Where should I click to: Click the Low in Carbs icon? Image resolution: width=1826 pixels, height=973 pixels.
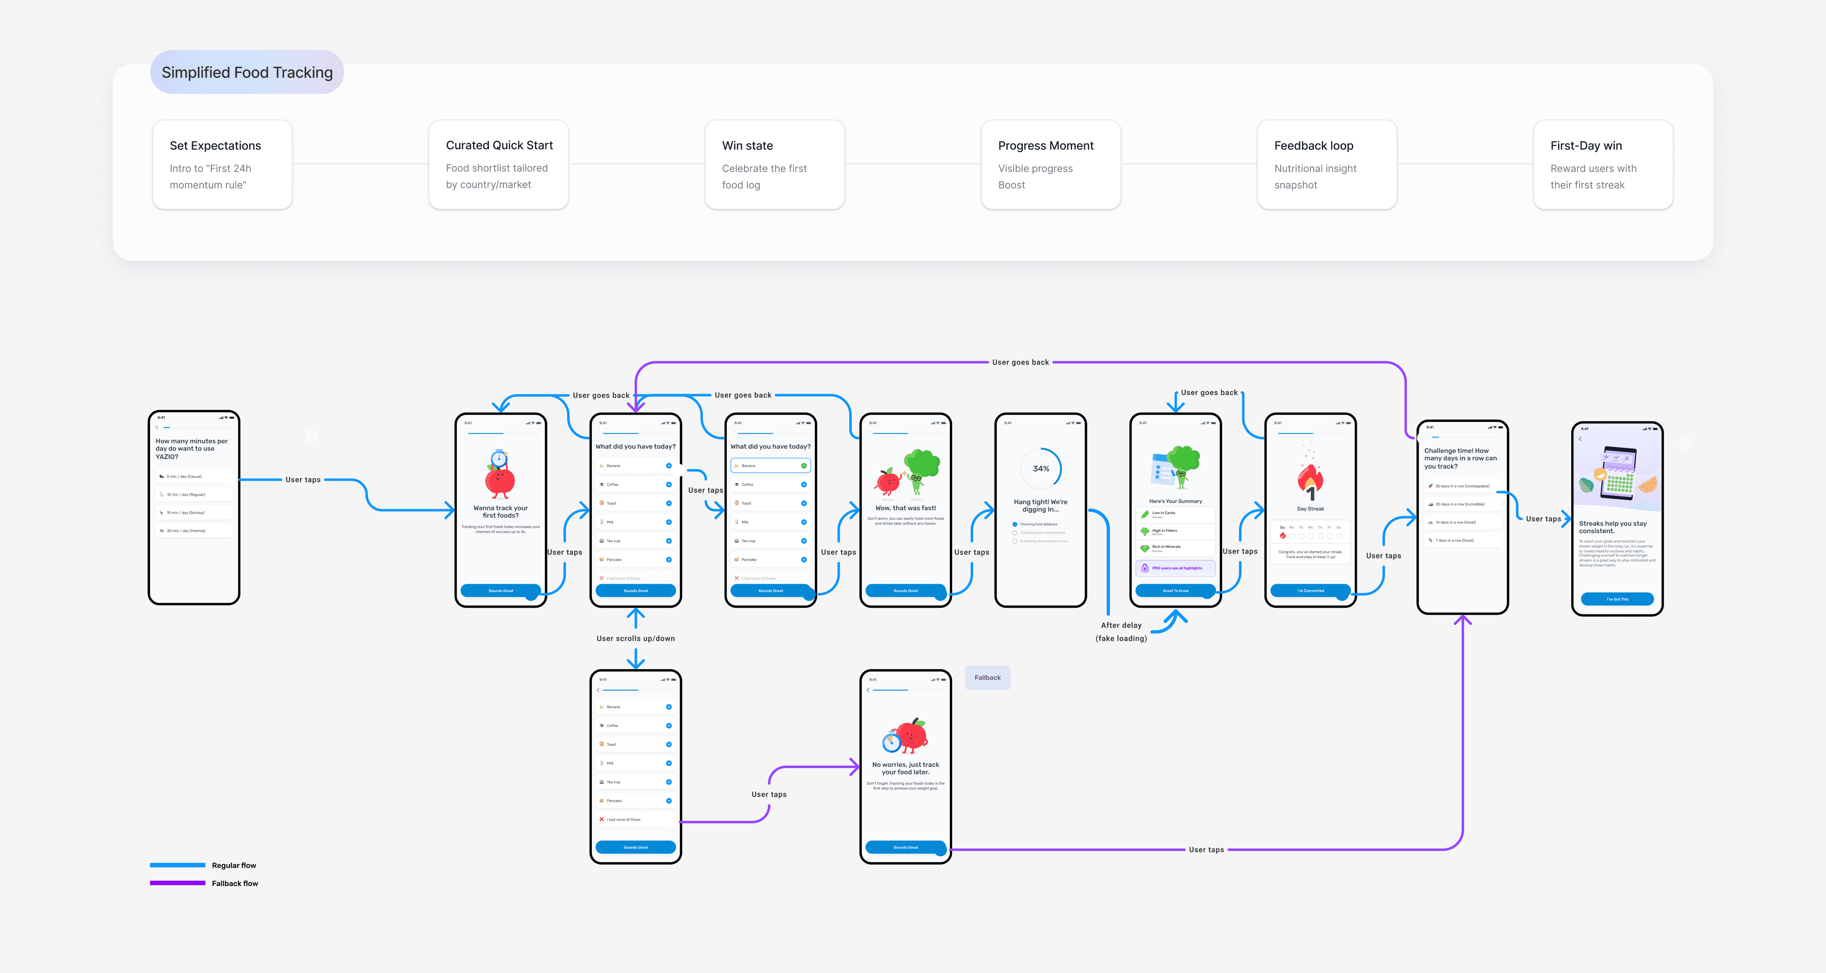pos(1145,514)
